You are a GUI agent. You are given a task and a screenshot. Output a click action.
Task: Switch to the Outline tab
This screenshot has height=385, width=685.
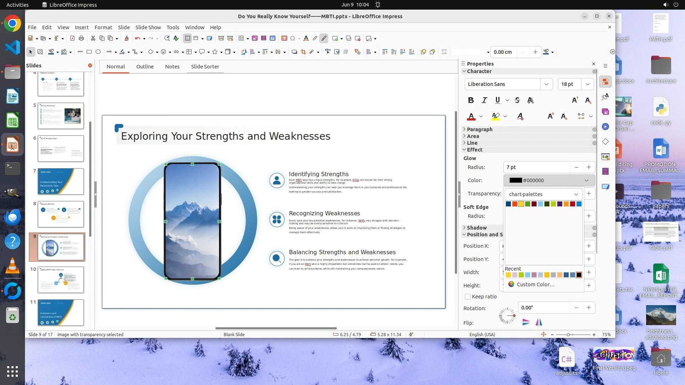pos(145,67)
